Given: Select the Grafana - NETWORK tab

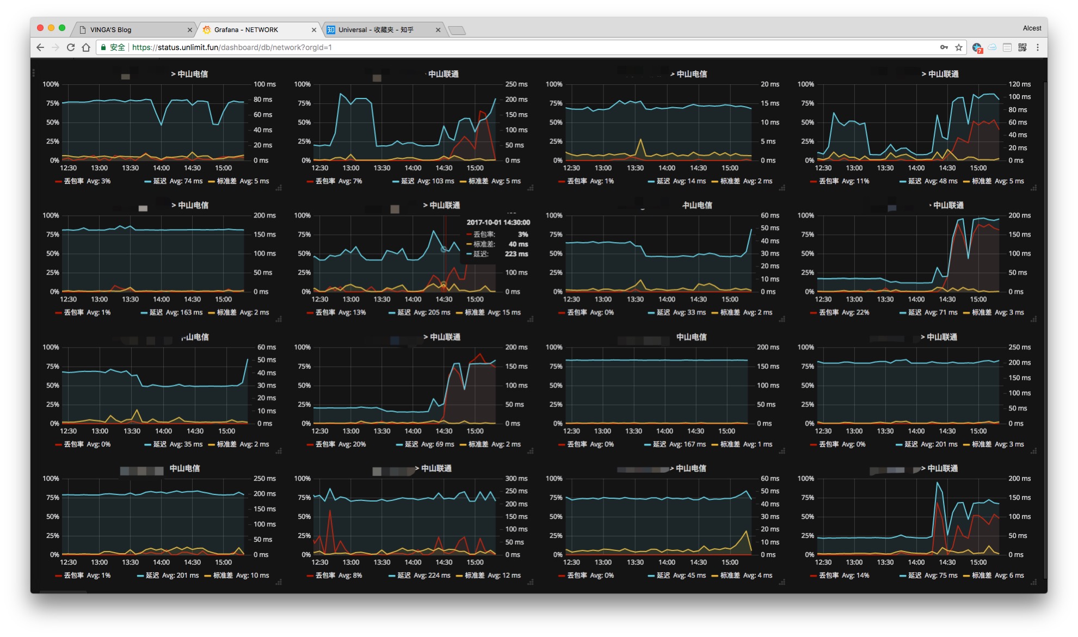Looking at the screenshot, I should [x=258, y=29].
